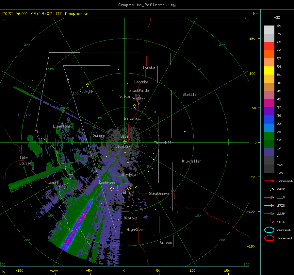
Task: Click the Didsbury label
Action: (123, 146)
